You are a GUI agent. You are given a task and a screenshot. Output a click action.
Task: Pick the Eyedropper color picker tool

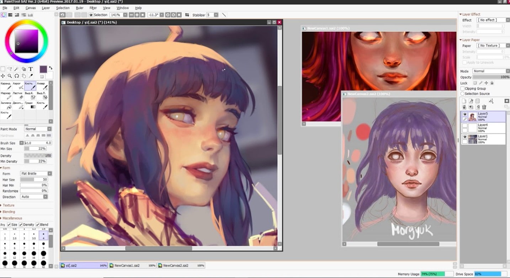pos(31,76)
